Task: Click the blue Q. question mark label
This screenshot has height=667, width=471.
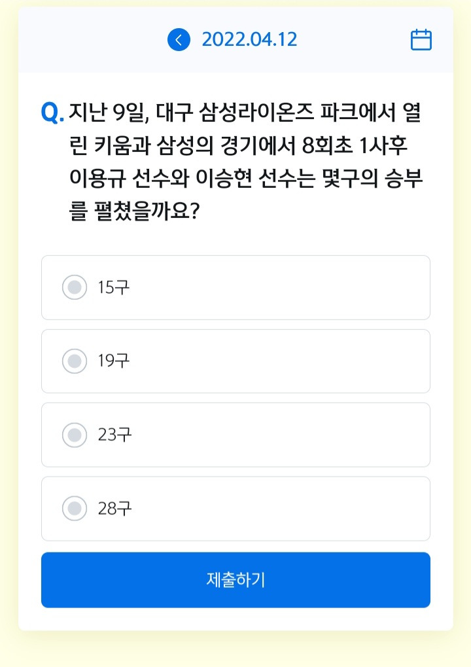Action: [x=52, y=113]
